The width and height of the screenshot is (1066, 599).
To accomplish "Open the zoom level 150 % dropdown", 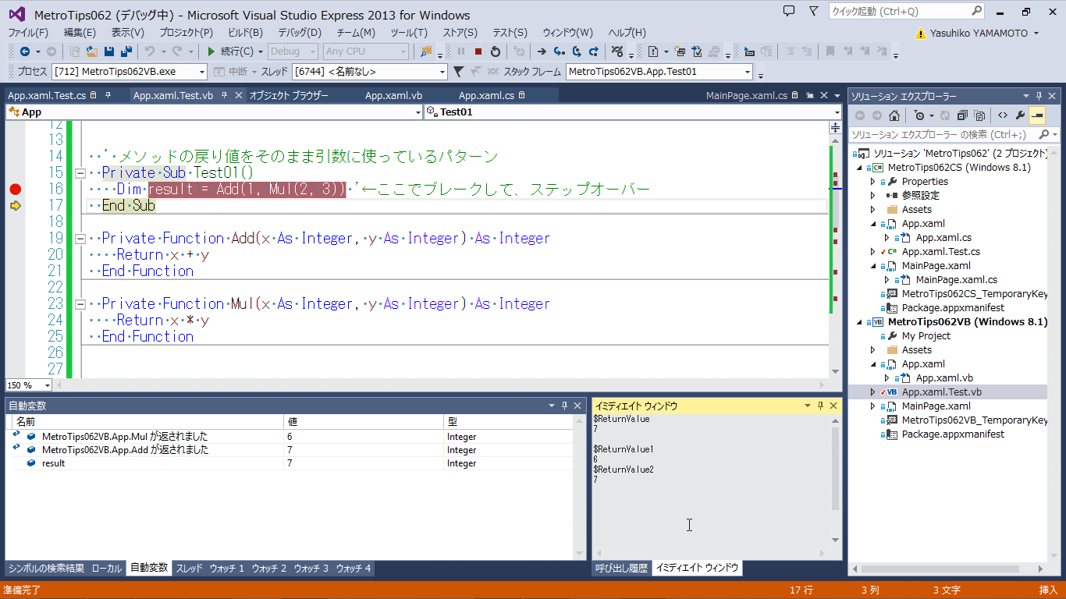I will pos(48,385).
